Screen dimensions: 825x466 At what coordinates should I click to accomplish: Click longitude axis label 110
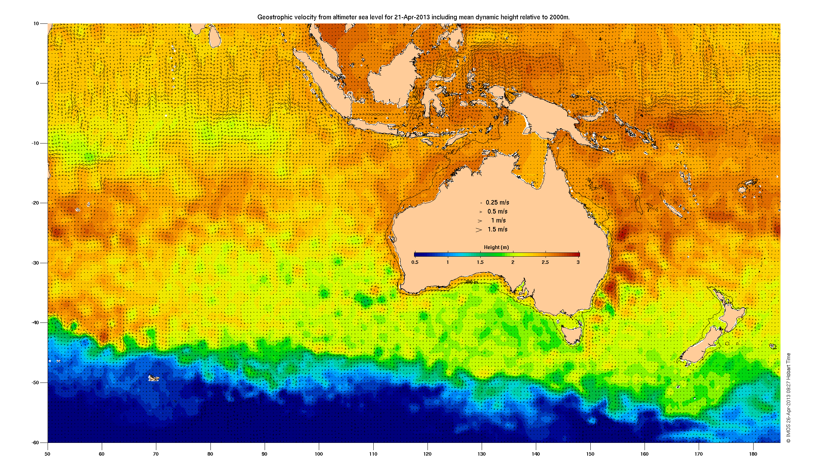(373, 454)
